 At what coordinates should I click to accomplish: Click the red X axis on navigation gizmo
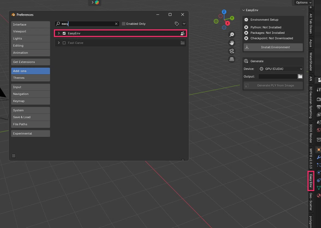click(x=227, y=23)
